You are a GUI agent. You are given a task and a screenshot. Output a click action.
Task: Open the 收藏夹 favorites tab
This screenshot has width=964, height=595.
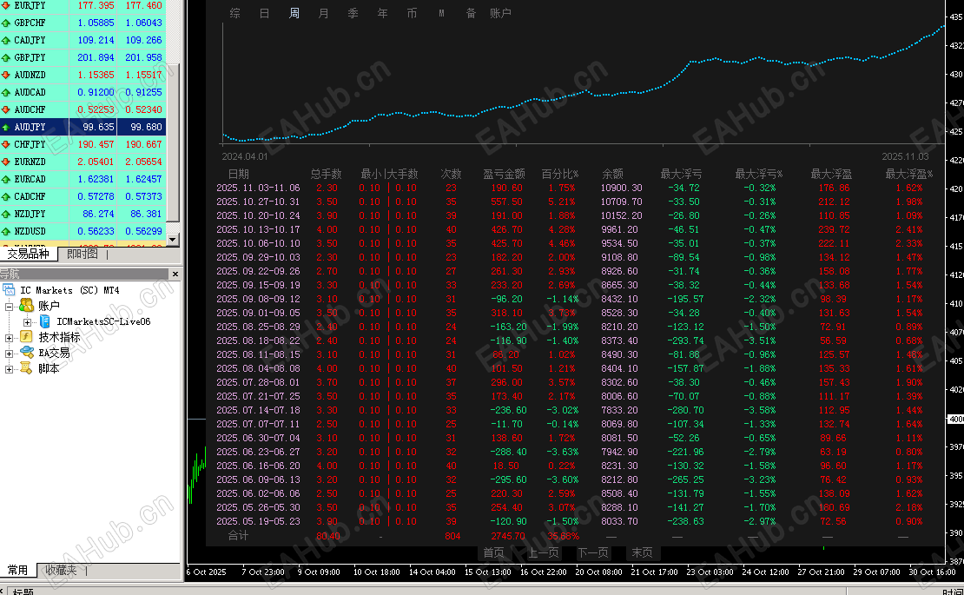[x=61, y=570]
